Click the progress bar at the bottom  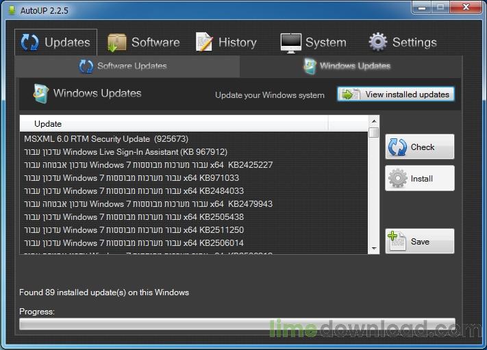[x=237, y=325]
